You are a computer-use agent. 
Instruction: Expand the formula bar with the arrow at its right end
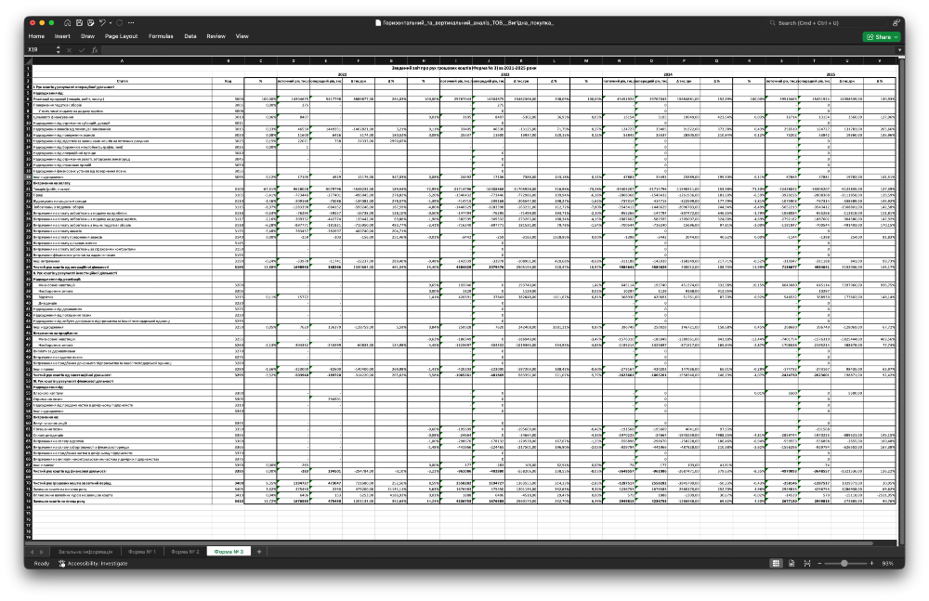(899, 50)
